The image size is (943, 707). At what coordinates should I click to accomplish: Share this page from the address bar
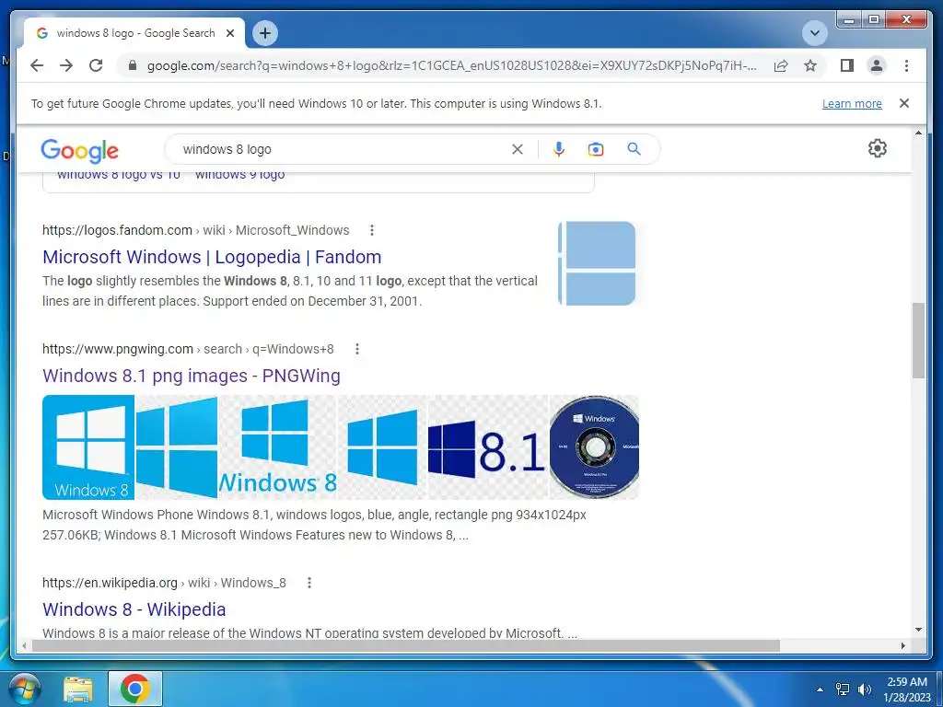pos(781,65)
